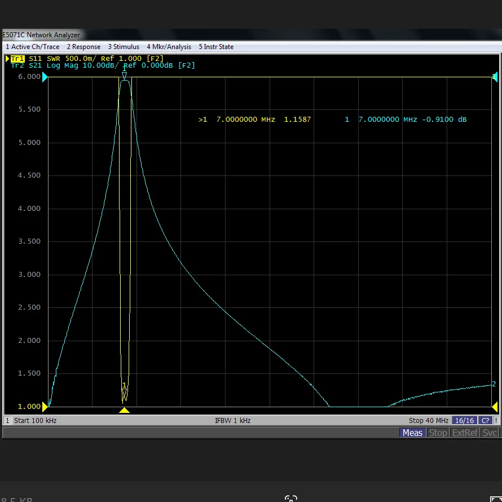Open the Mkr/Analysis menu
502x502 pixels.
(169, 47)
